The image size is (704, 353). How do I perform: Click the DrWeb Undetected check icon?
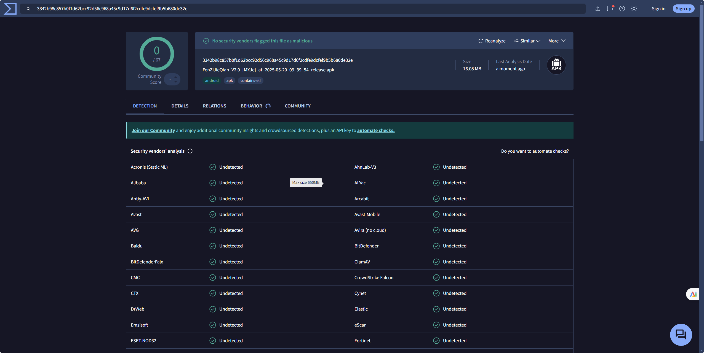point(212,309)
